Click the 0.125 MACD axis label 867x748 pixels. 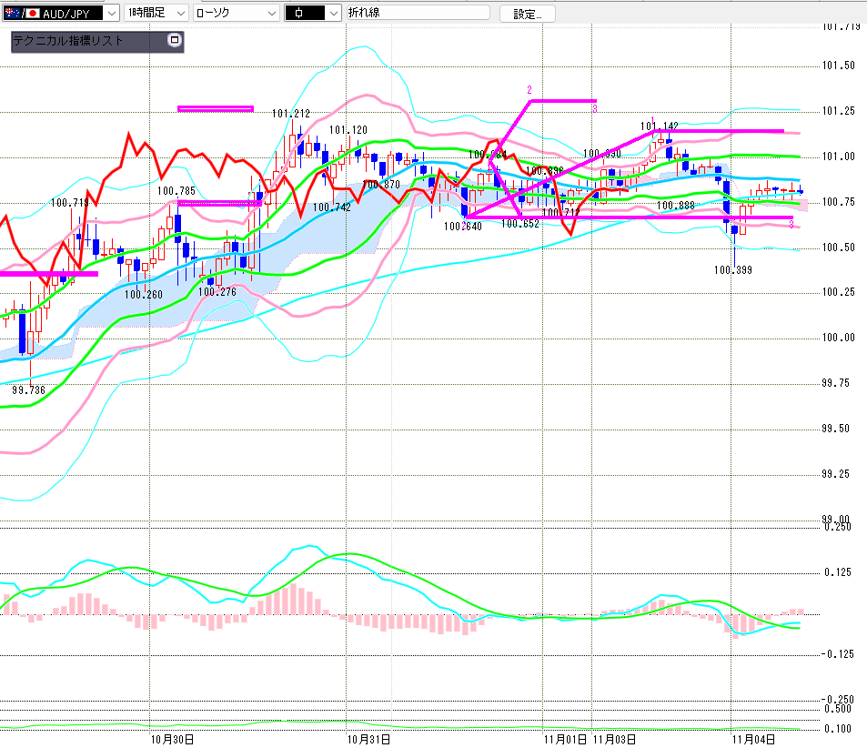837,572
